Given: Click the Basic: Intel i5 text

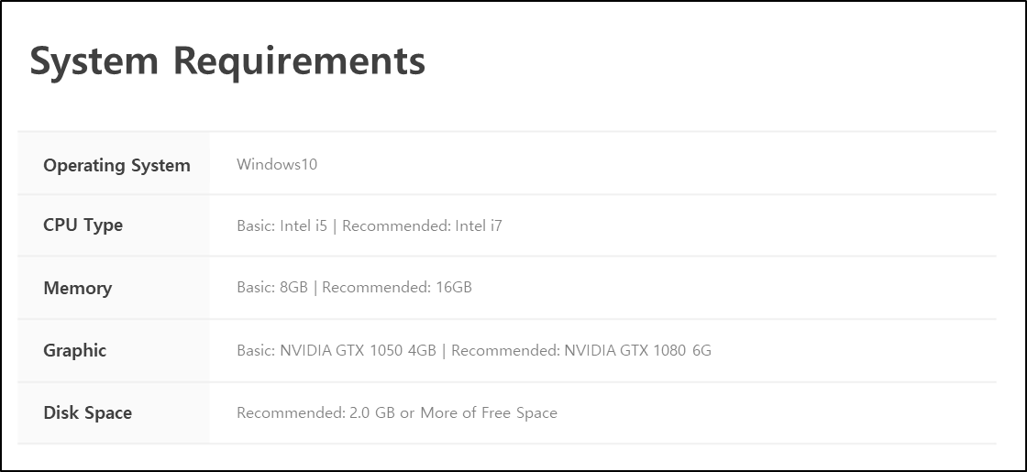Looking at the screenshot, I should coord(282,225).
